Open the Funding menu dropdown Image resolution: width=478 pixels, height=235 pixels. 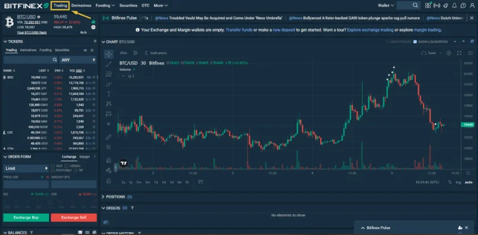tap(105, 5)
